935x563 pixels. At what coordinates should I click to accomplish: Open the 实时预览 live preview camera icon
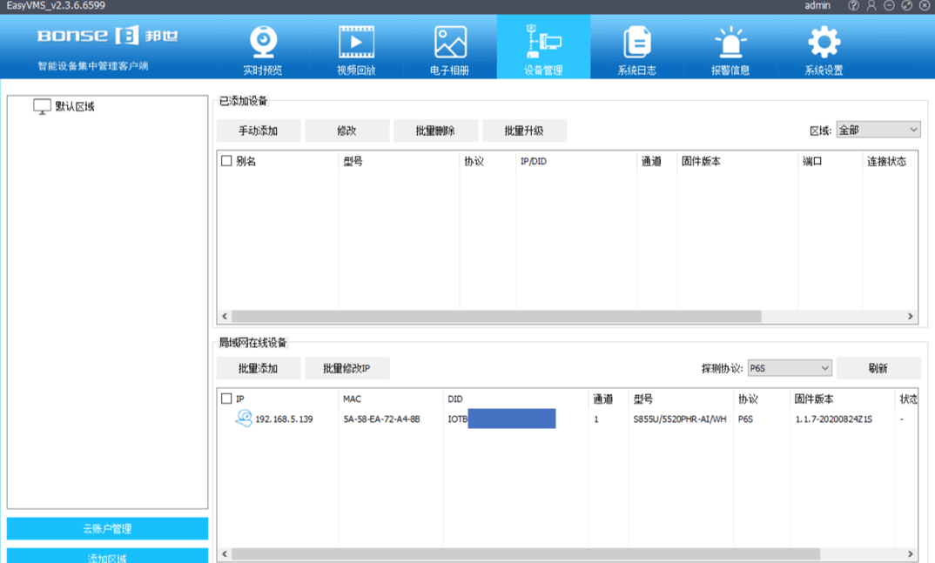click(262, 42)
